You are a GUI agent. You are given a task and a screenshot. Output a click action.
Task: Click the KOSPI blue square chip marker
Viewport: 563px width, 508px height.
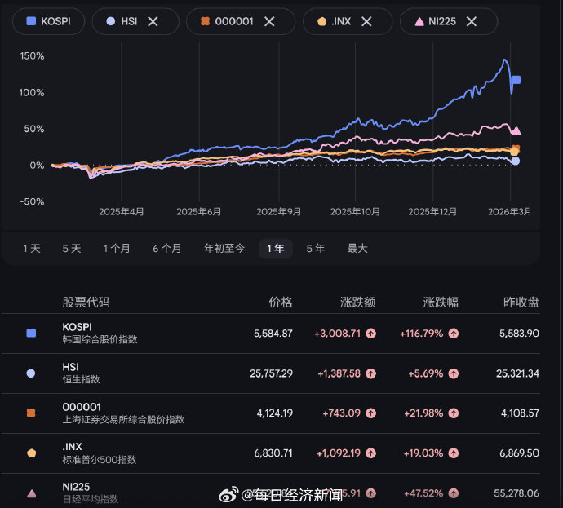31,21
